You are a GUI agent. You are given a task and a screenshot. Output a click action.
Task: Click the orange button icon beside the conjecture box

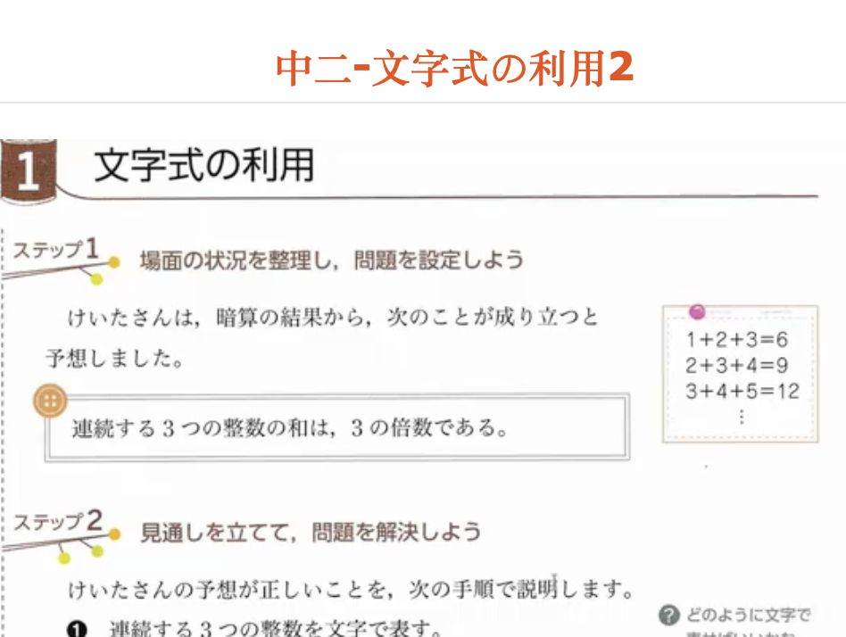click(51, 402)
